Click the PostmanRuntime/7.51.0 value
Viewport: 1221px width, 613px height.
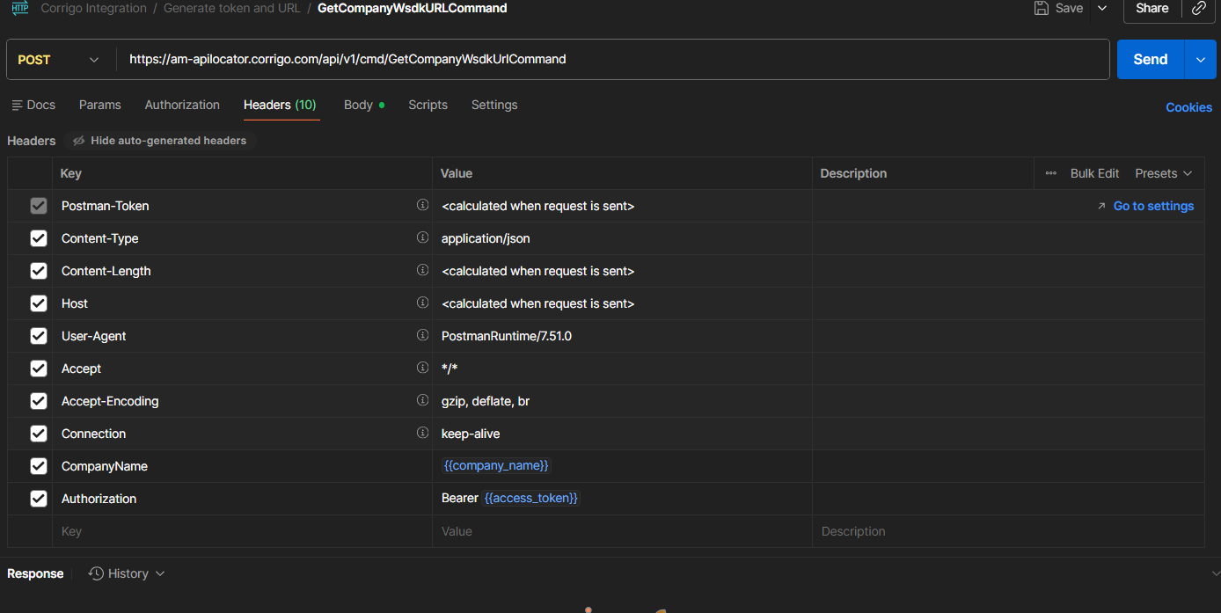point(507,336)
